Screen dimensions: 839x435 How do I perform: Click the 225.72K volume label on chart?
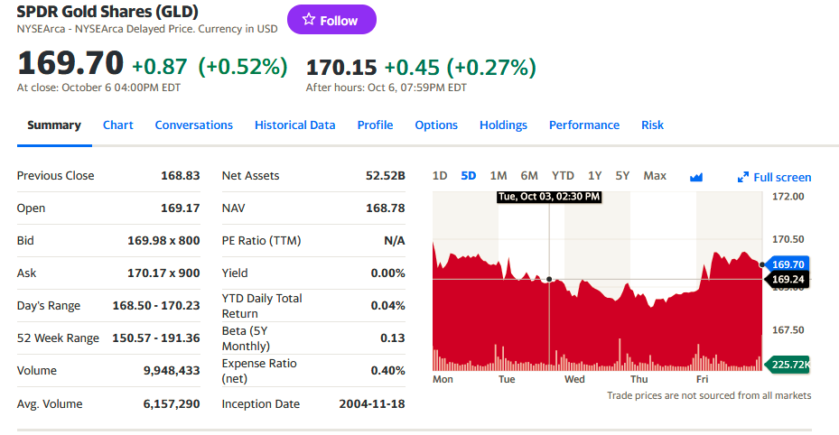(x=789, y=365)
